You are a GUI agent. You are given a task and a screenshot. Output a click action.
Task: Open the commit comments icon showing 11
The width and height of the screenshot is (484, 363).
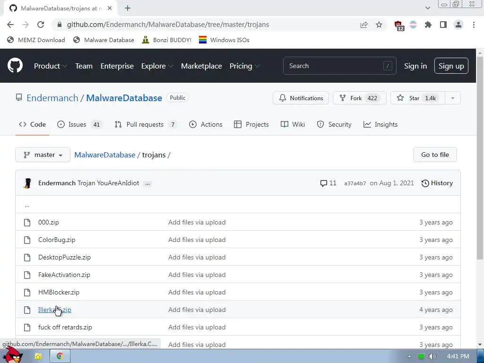click(328, 183)
